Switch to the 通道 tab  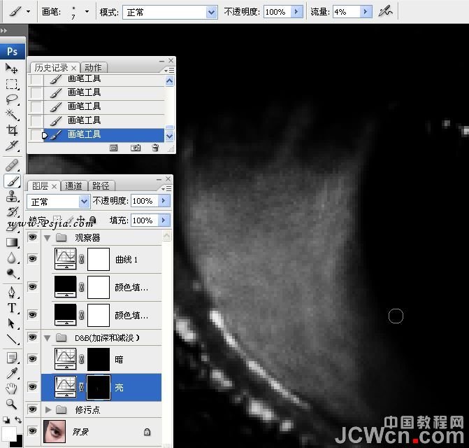click(x=74, y=185)
